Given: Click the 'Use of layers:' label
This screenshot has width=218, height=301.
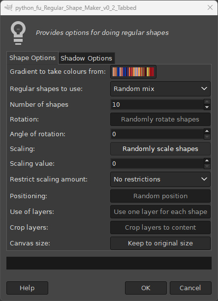Looking at the screenshot, I should [x=32, y=212].
